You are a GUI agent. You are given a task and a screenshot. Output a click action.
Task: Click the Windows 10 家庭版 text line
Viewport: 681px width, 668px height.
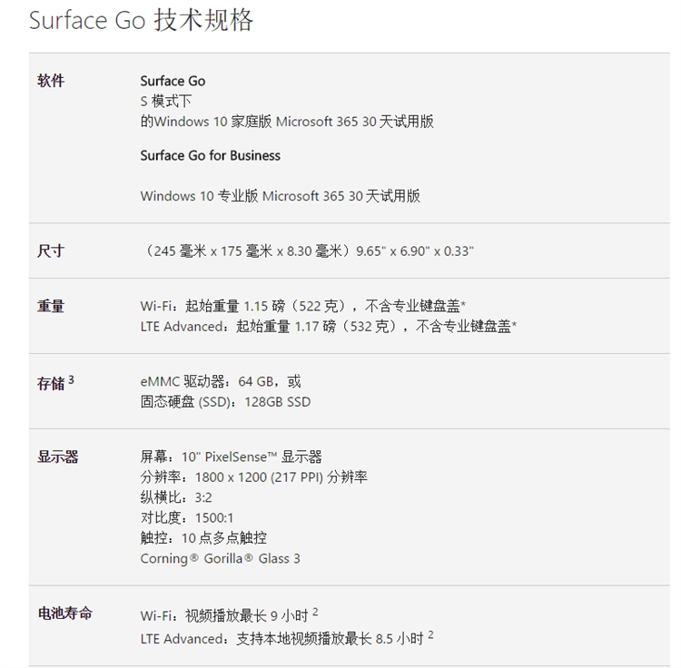point(287,121)
